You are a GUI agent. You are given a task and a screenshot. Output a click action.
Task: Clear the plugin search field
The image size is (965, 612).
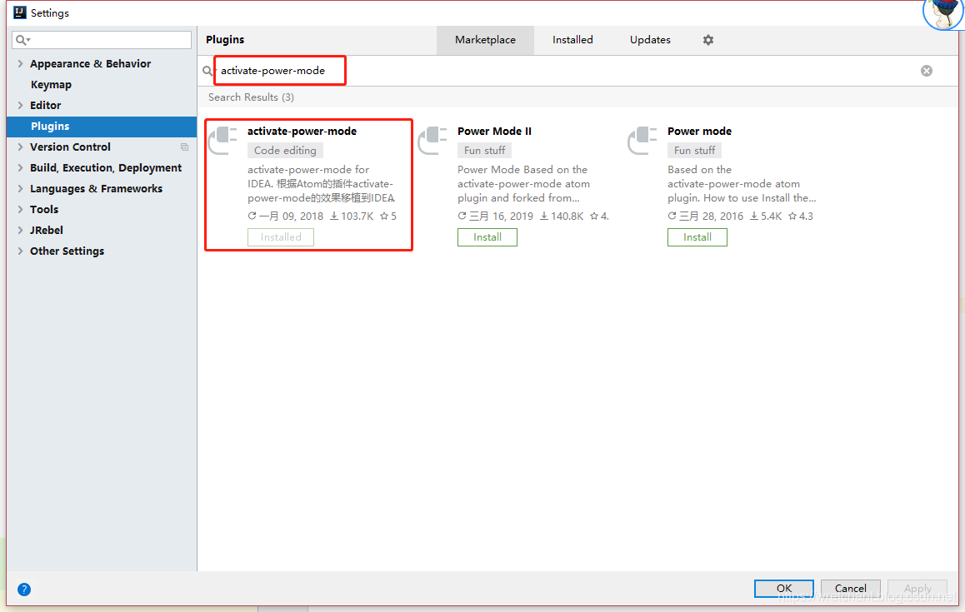click(926, 71)
